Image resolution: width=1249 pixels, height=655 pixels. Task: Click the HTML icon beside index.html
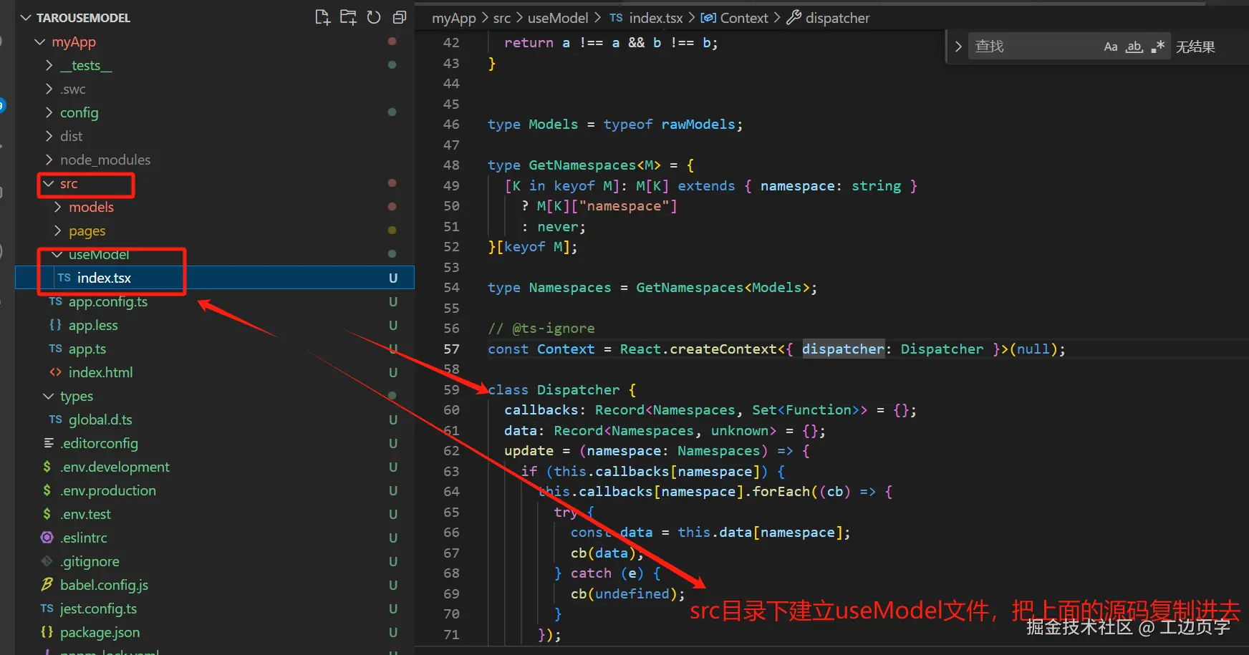click(x=56, y=372)
